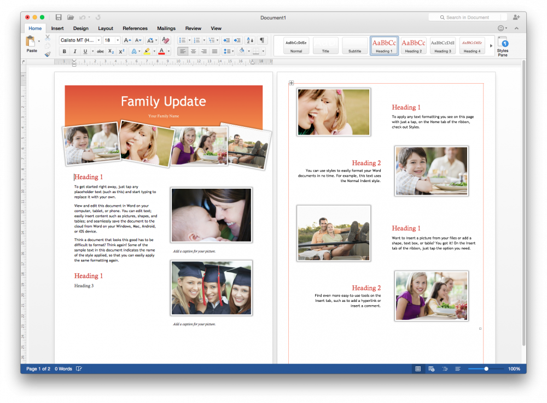Click the Clear Formatting eraser icon
Image resolution: width=547 pixels, height=403 pixels.
point(166,40)
